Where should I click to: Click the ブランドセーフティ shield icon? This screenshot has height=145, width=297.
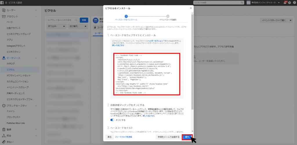[x=3, y=106]
